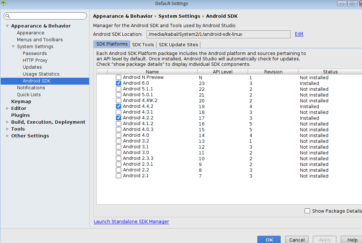The image size is (362, 243).
Task: Collapse the System Settings subtree
Action: point(13,47)
